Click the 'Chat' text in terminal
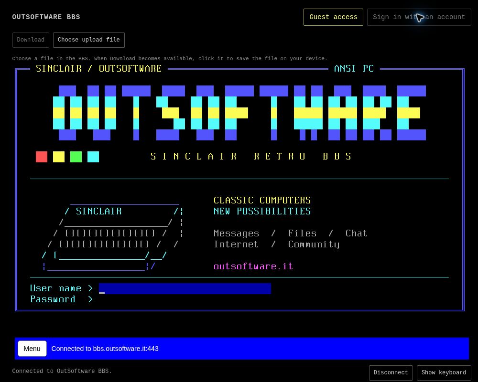This screenshot has width=478, height=382. click(x=357, y=233)
